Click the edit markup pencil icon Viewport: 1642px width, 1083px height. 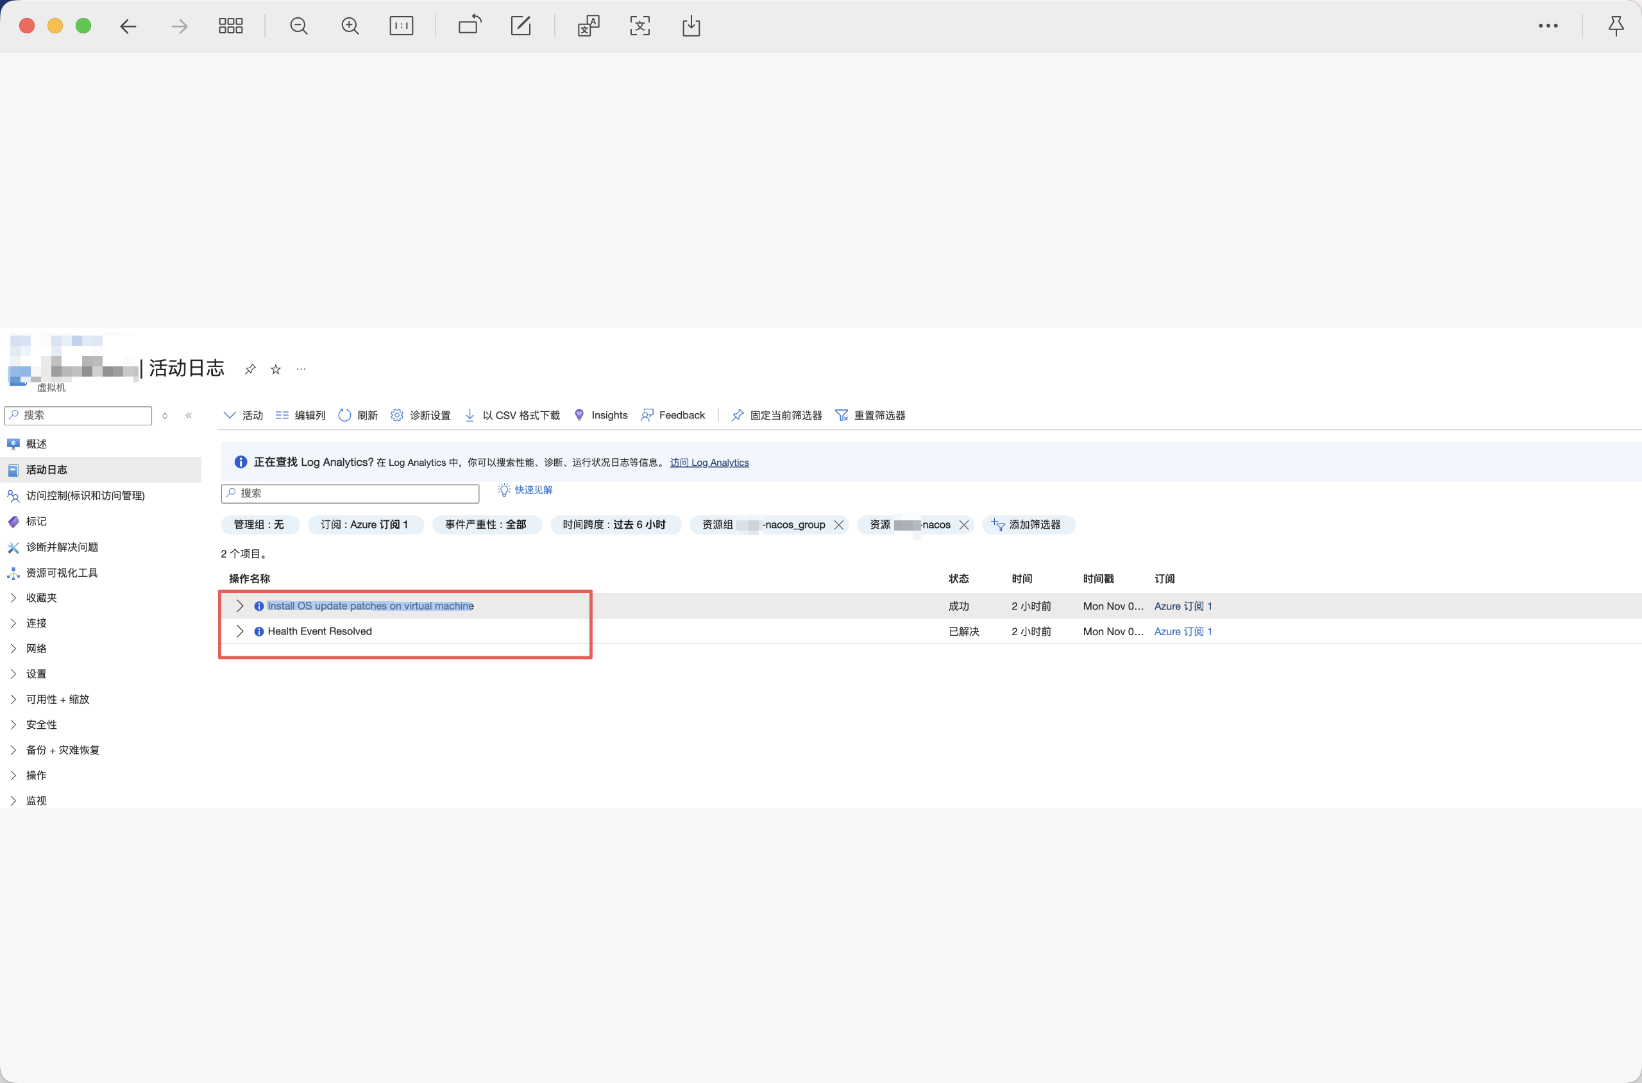521,26
